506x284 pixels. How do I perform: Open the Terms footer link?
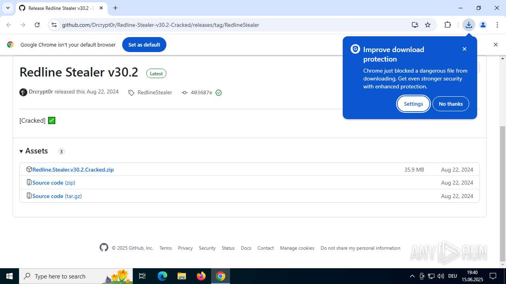tap(166, 248)
